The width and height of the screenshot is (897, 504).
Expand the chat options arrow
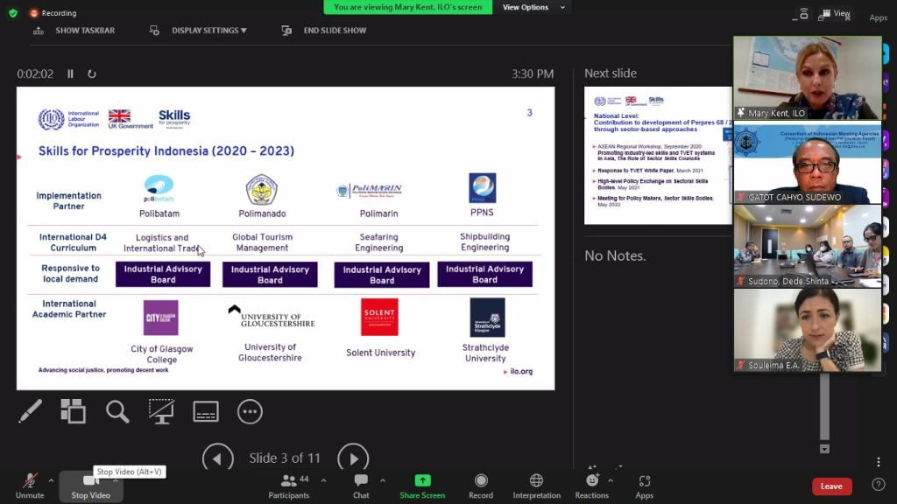click(x=383, y=480)
